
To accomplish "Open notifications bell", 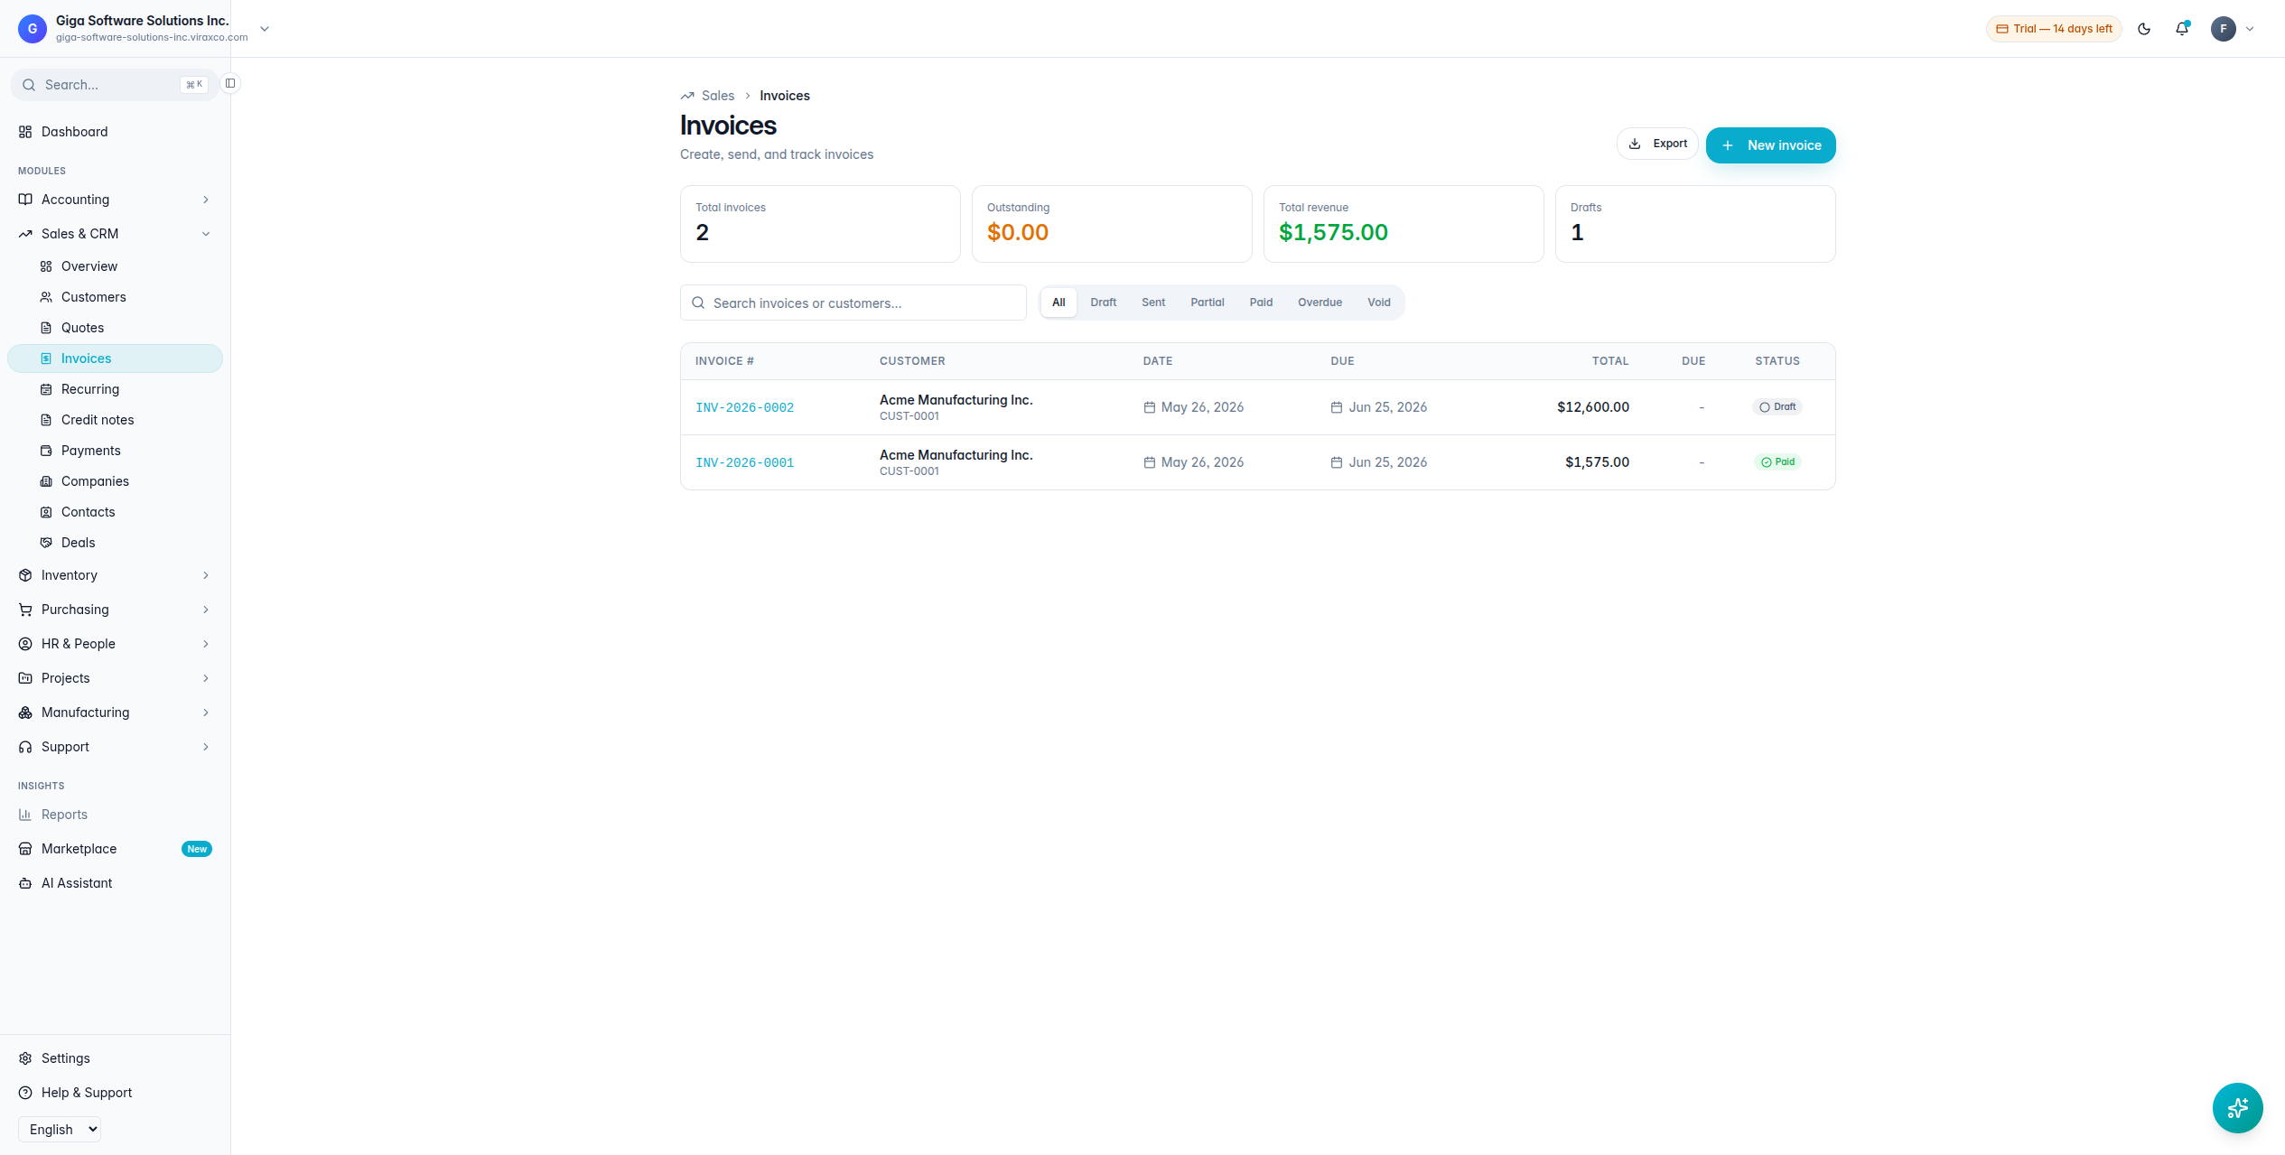I will (x=2182, y=29).
